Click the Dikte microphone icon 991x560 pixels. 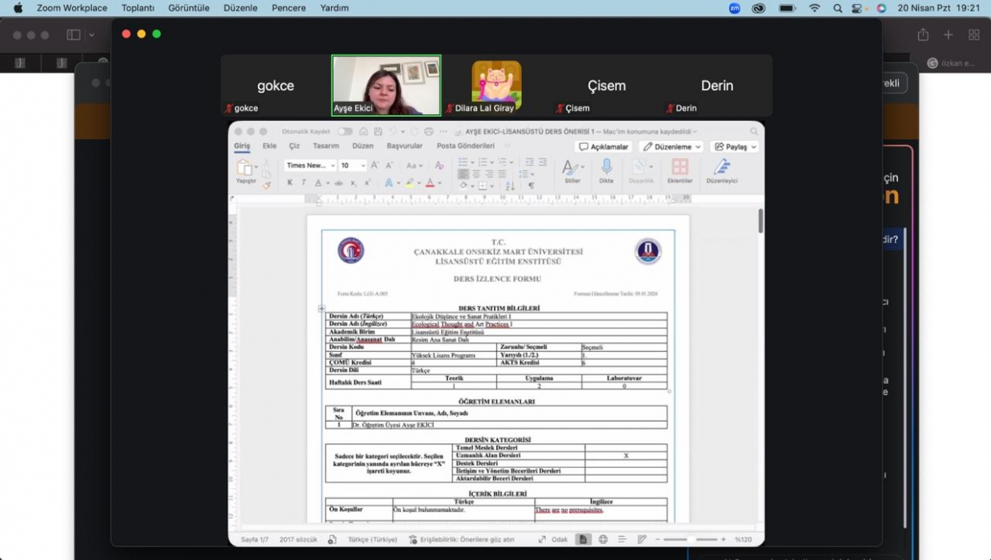[606, 167]
